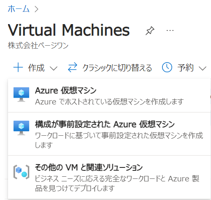The height and width of the screenshot is (200, 211).
Task: Go to the ホーム breadcrumb link
Action: pyautogui.click(x=19, y=9)
